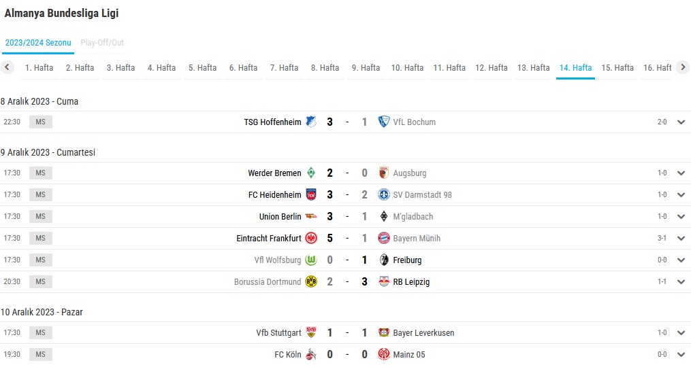The width and height of the screenshot is (691, 365).
Task: Select the 9. Hafta week tab
Action: [366, 68]
